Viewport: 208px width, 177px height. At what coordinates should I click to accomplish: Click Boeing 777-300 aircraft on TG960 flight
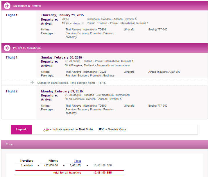[158, 106]
